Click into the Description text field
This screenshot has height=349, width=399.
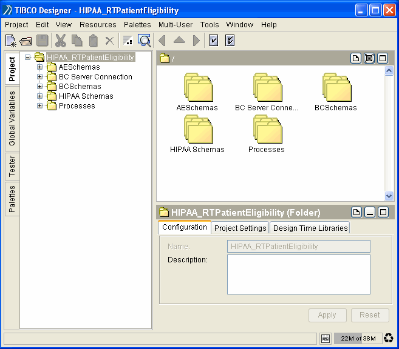[298, 274]
